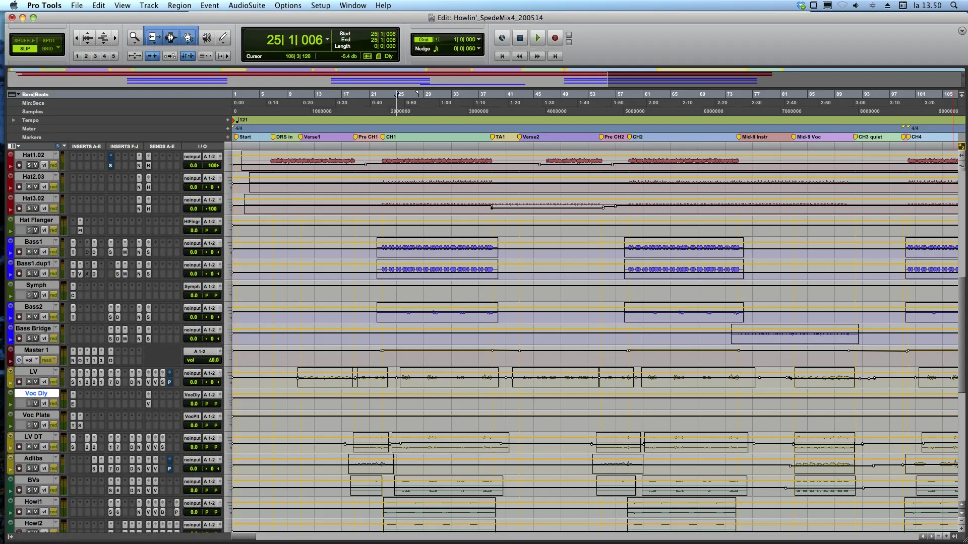Image resolution: width=968 pixels, height=544 pixels.
Task: Click the Rewind transport button
Action: [520, 56]
